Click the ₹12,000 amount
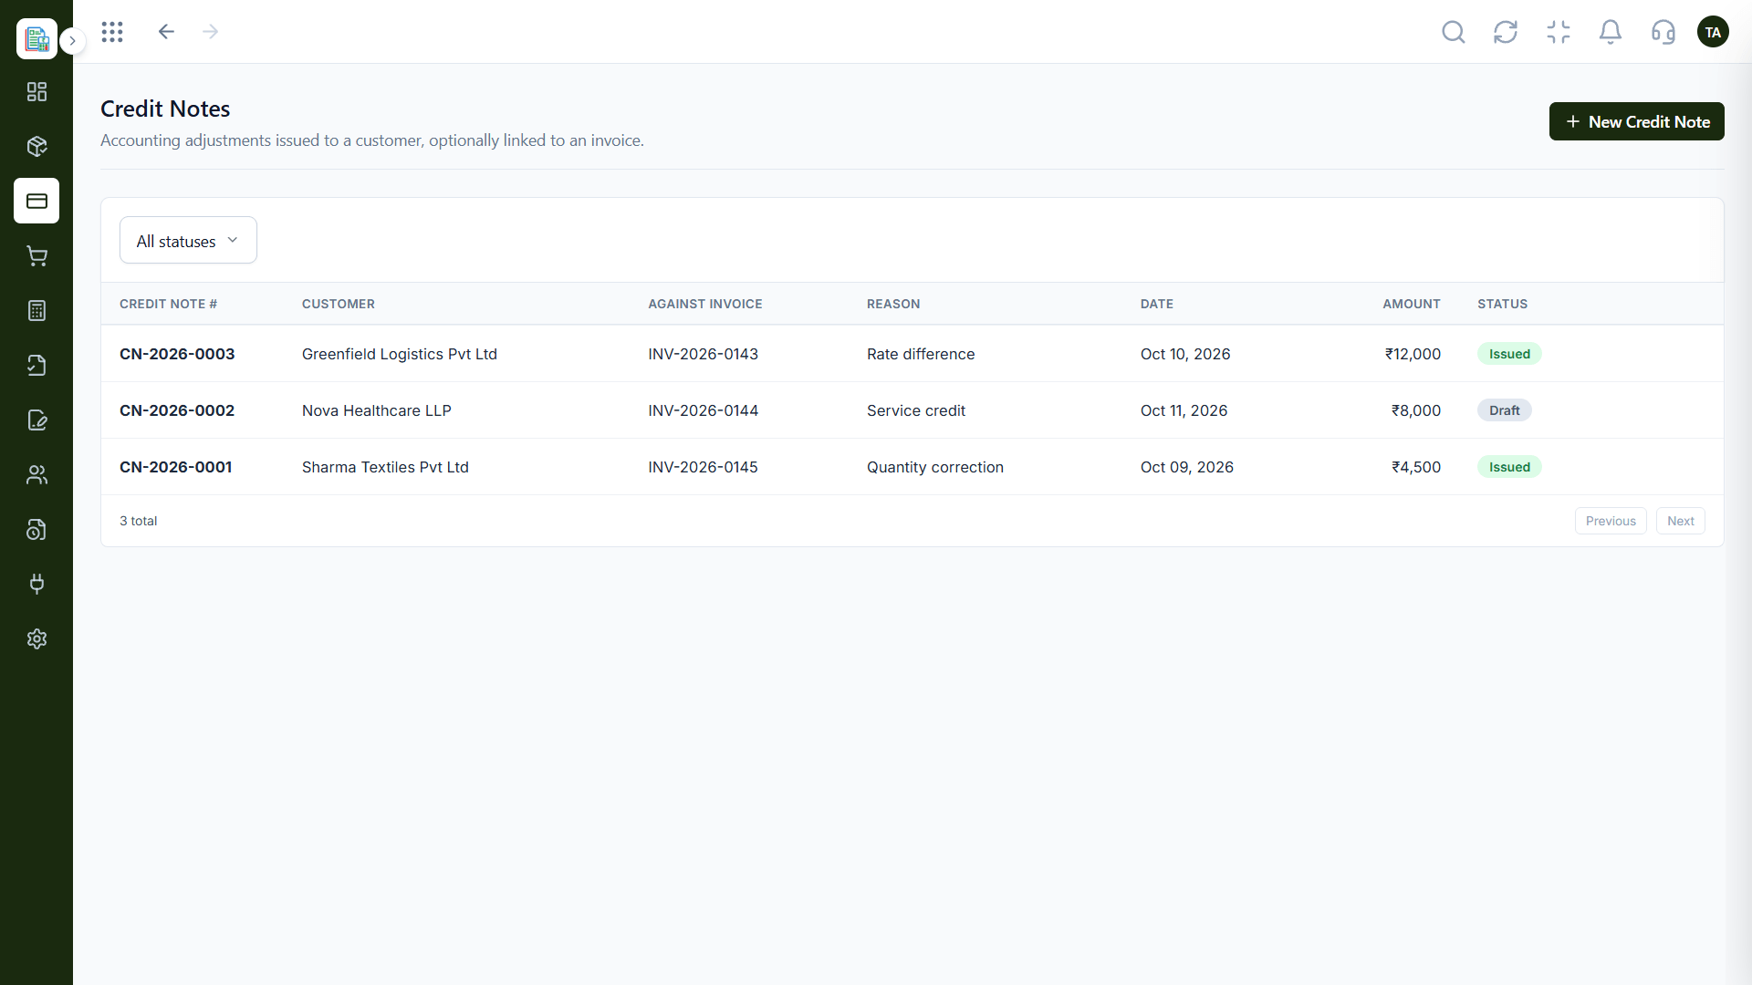Viewport: 1752px width, 985px height. (1413, 354)
